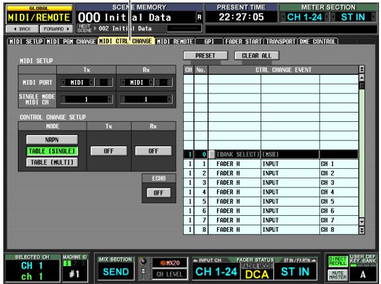Screen dimensions: 381x284
Task: Select machine ID 1 indicator
Action: click(x=67, y=263)
